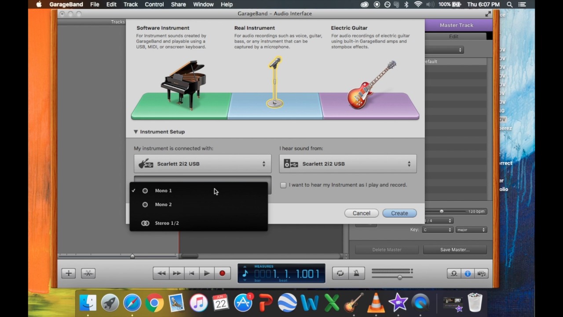This screenshot has width=563, height=317.
Task: Open Launchpad from the Dock
Action: click(110, 303)
